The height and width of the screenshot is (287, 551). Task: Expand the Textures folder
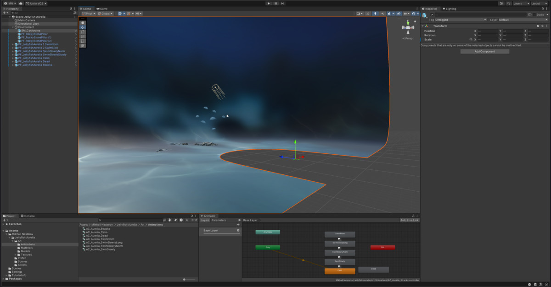(16, 255)
